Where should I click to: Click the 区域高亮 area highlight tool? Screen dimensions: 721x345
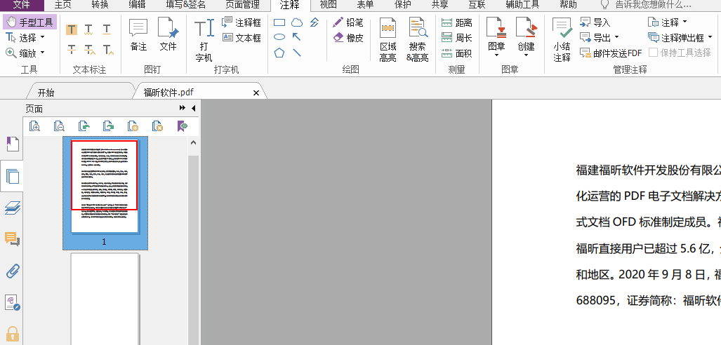click(x=388, y=41)
